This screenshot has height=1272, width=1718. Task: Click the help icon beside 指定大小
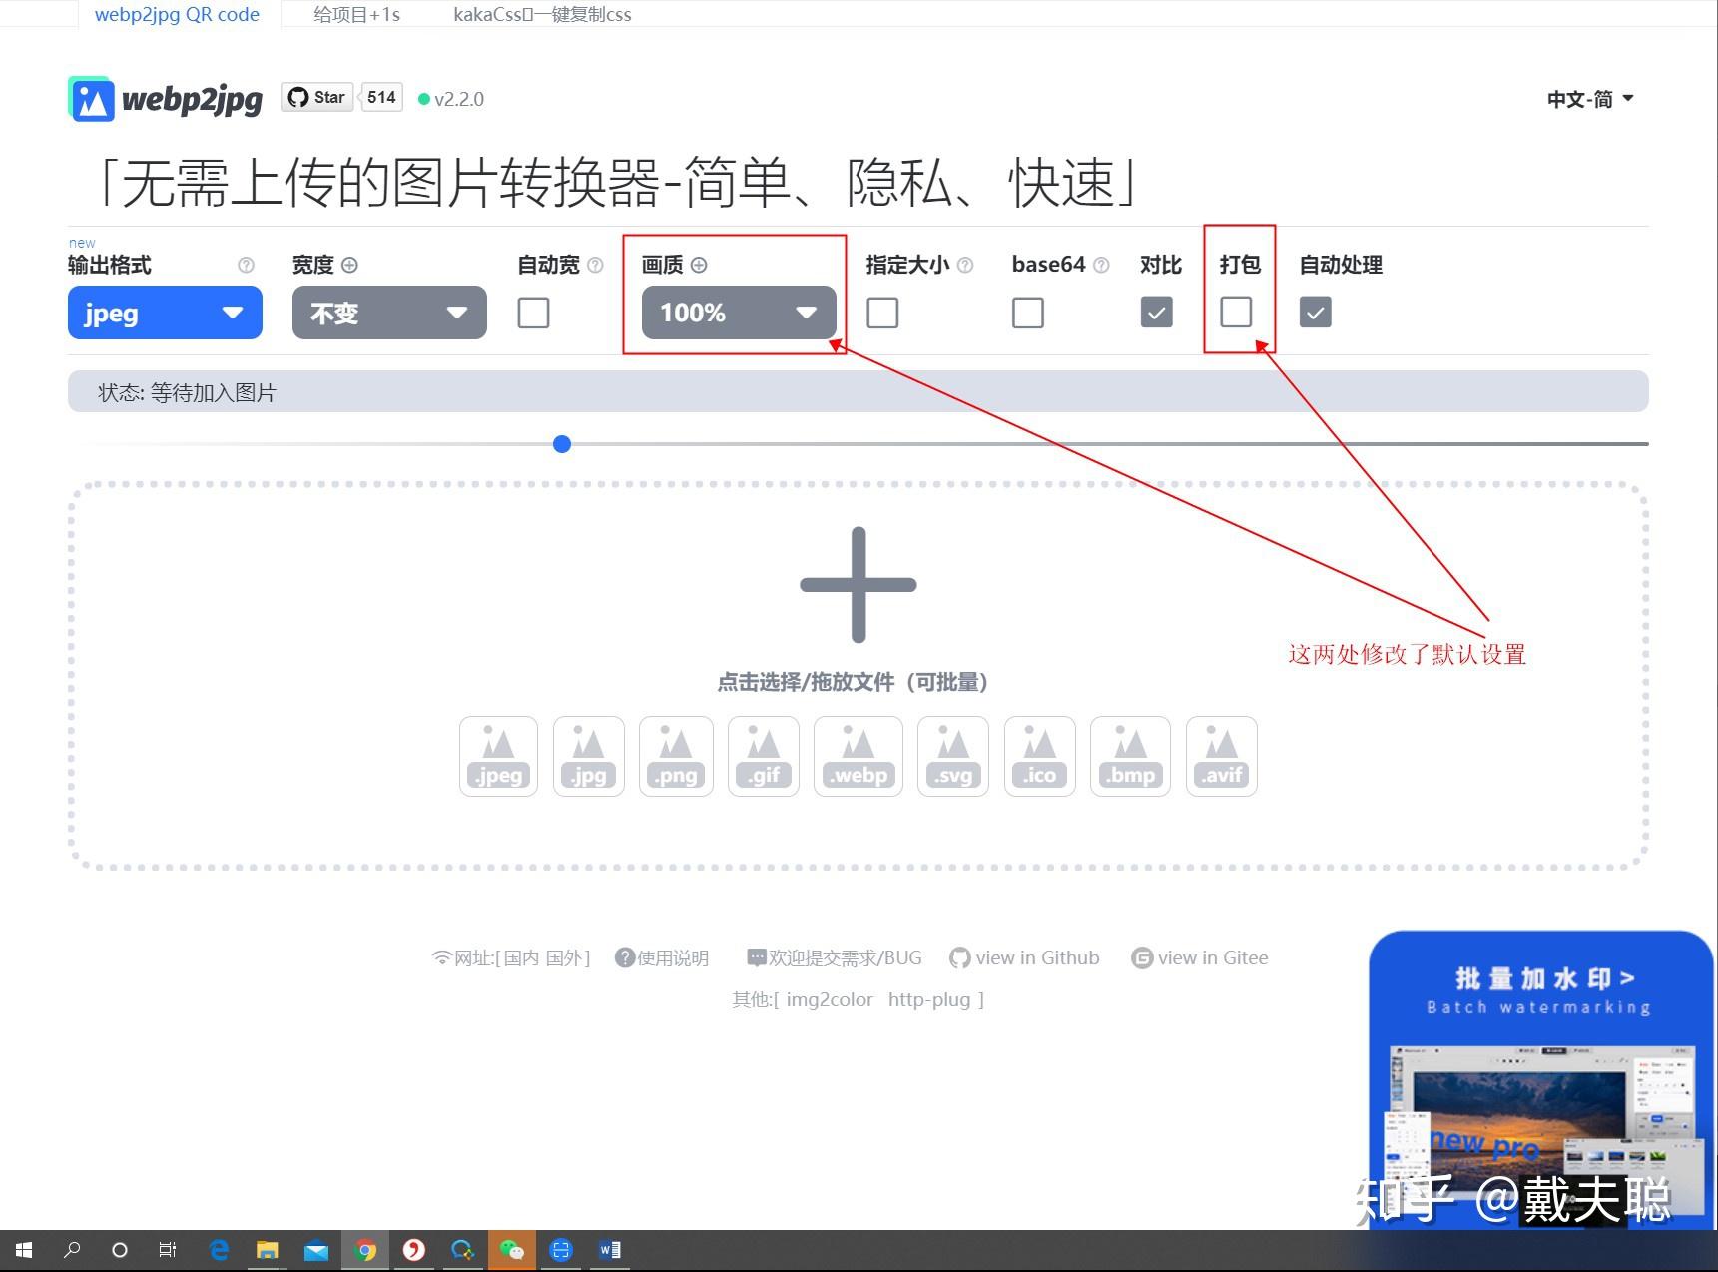[x=965, y=265]
